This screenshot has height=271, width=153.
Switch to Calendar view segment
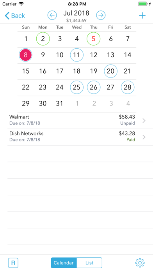[64, 263]
